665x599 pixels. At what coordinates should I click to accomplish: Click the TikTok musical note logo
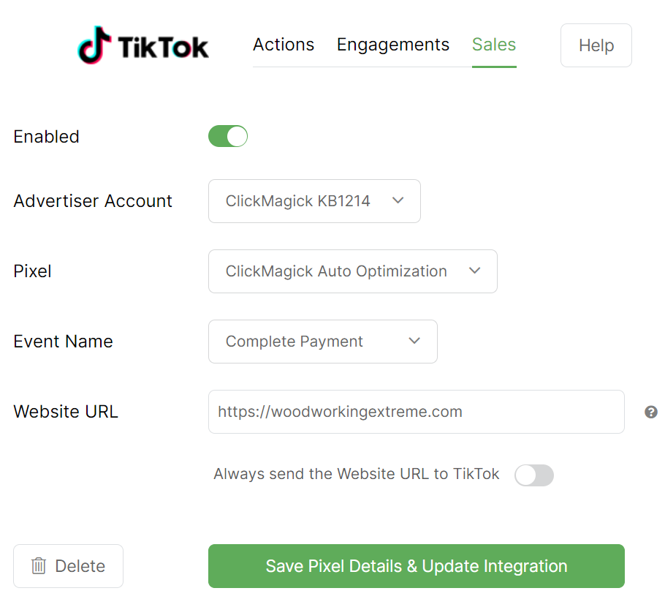click(94, 45)
